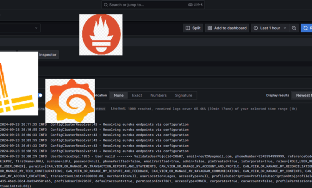Viewport: 312px width, 188px height.
Task: Click the Prometheus flame logo image
Action: (101, 35)
